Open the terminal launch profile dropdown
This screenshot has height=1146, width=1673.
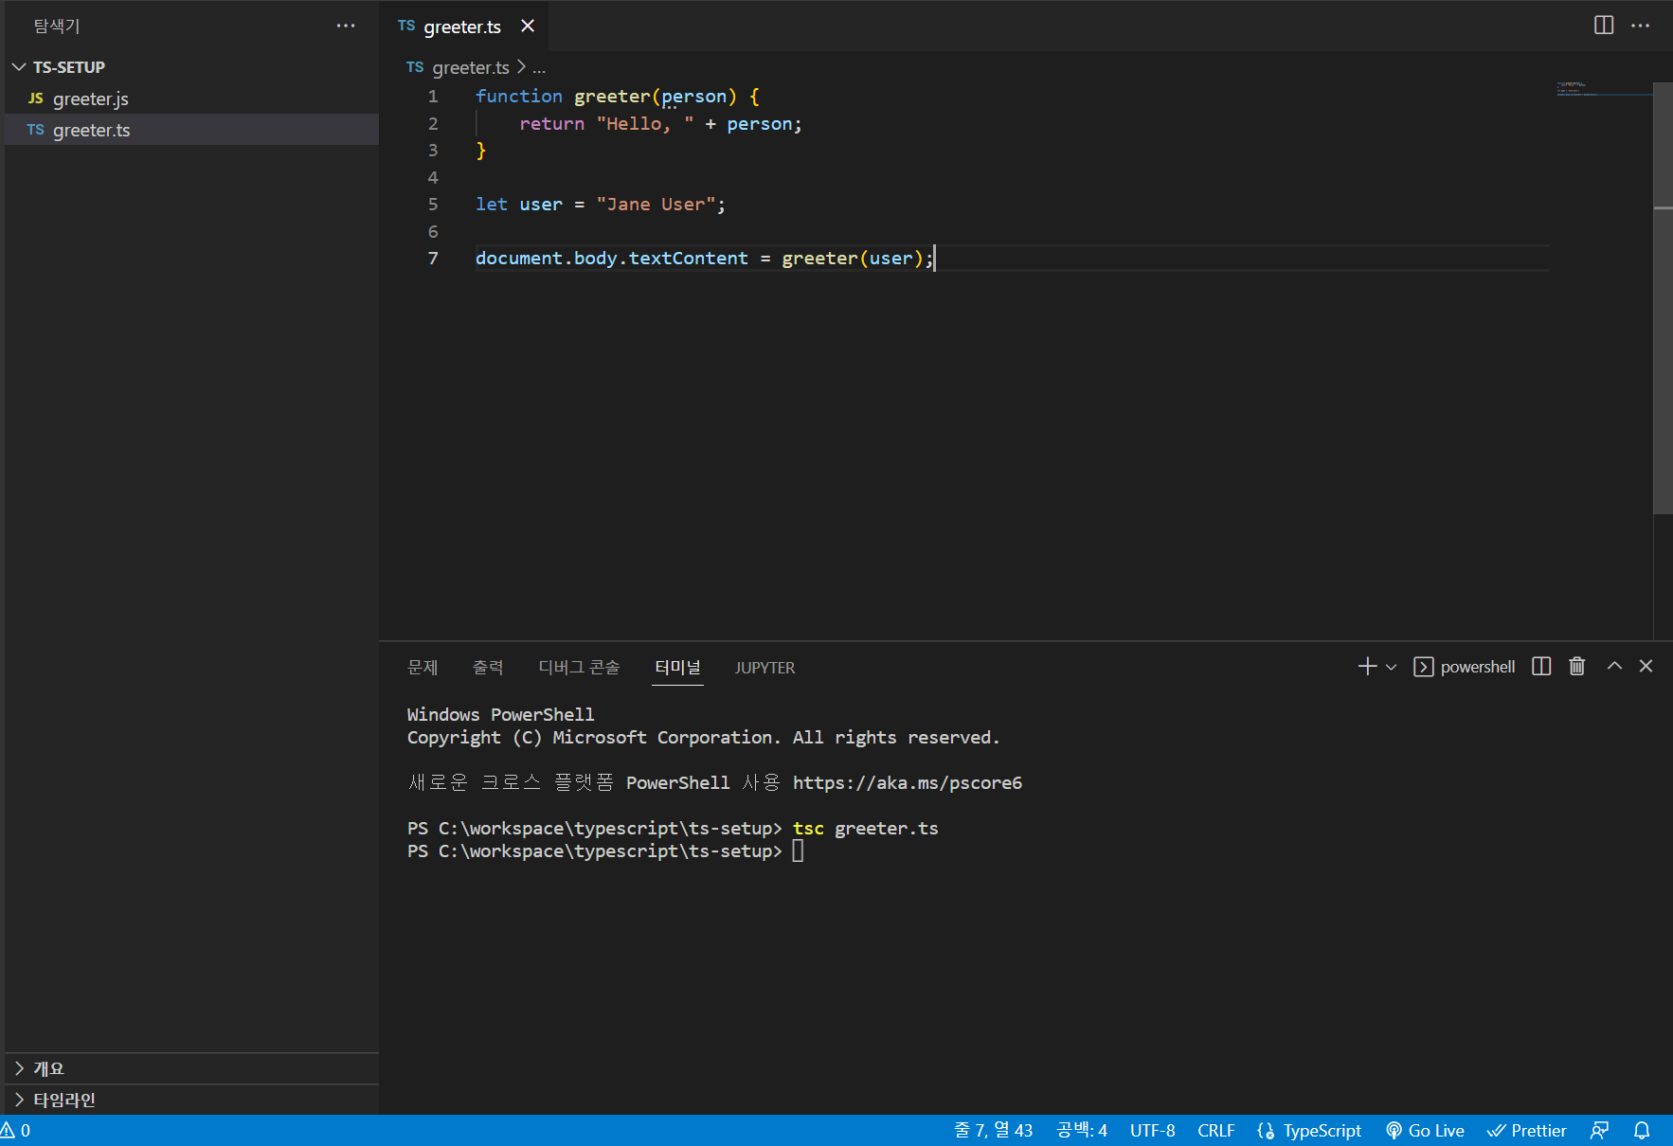(x=1392, y=667)
